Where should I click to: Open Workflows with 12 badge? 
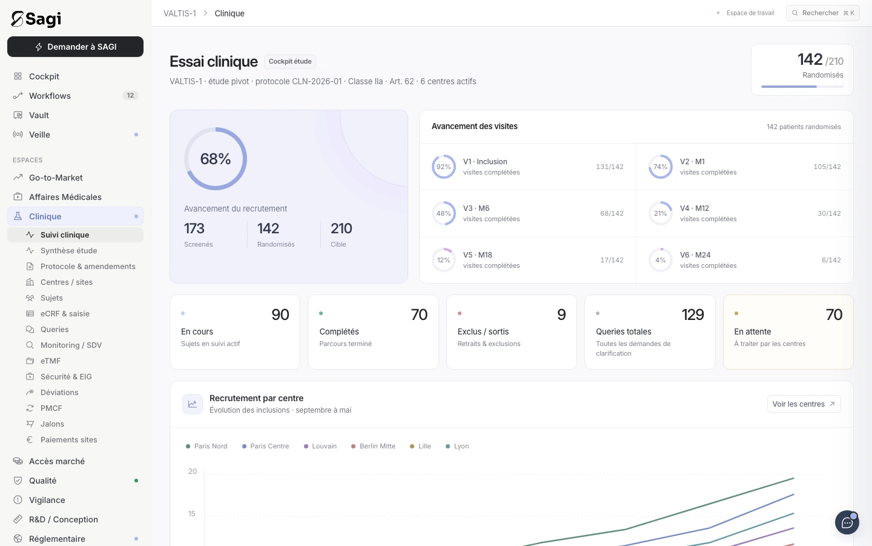coord(75,96)
